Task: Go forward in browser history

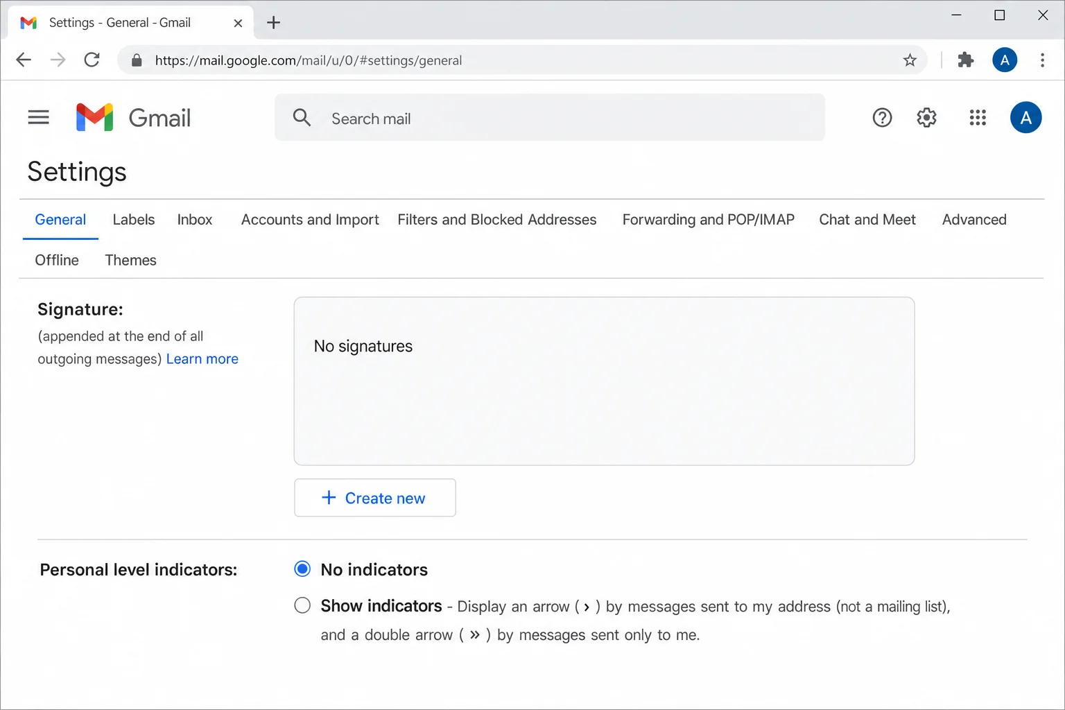Action: [x=58, y=60]
